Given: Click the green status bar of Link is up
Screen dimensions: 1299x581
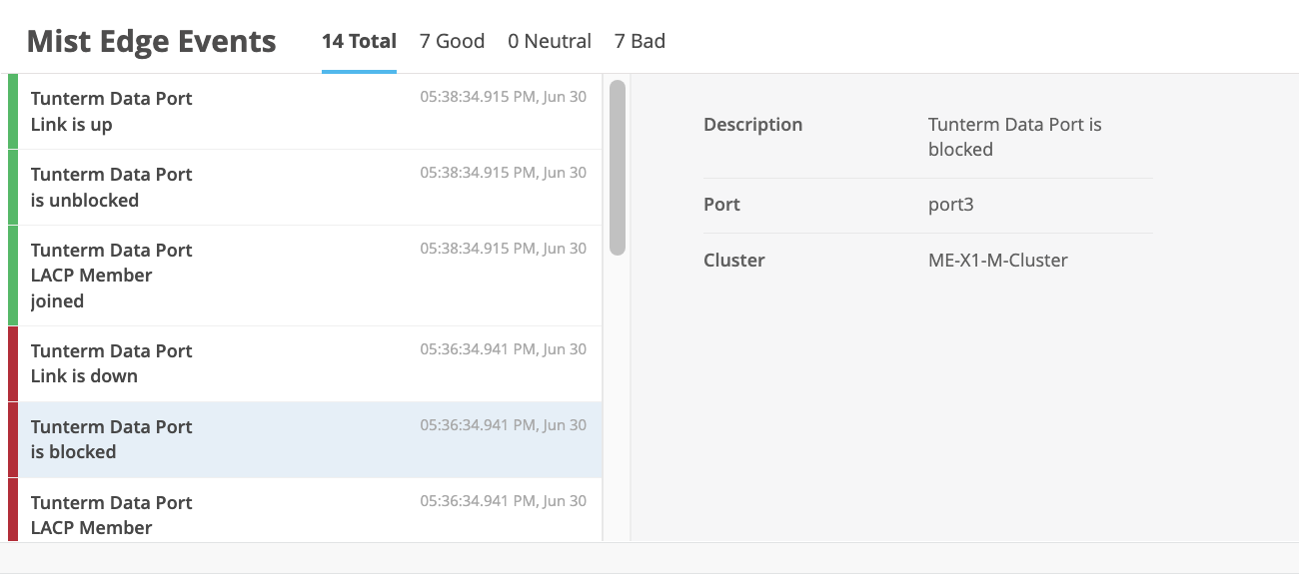Looking at the screenshot, I should (x=13, y=111).
